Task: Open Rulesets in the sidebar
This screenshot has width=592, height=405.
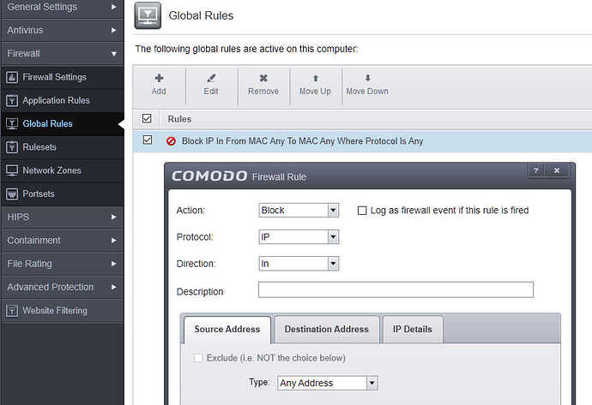Action: point(62,147)
